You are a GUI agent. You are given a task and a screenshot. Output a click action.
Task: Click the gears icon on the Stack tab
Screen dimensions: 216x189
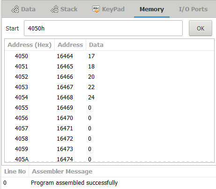tap(54, 9)
